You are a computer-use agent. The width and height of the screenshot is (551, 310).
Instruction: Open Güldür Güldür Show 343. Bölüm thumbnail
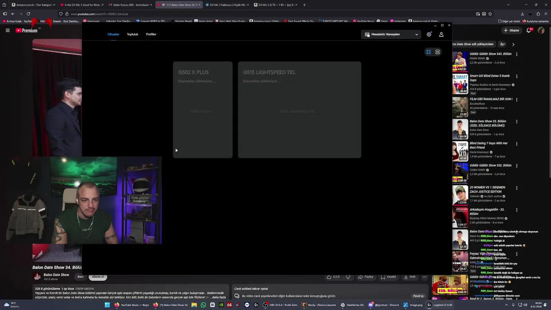[x=460, y=62]
